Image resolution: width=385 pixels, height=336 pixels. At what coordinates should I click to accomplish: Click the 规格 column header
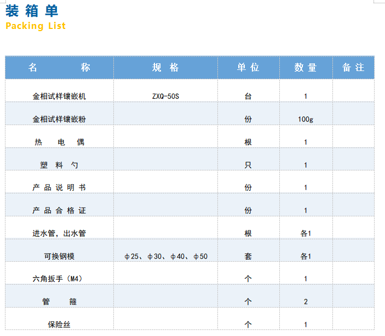165,67
